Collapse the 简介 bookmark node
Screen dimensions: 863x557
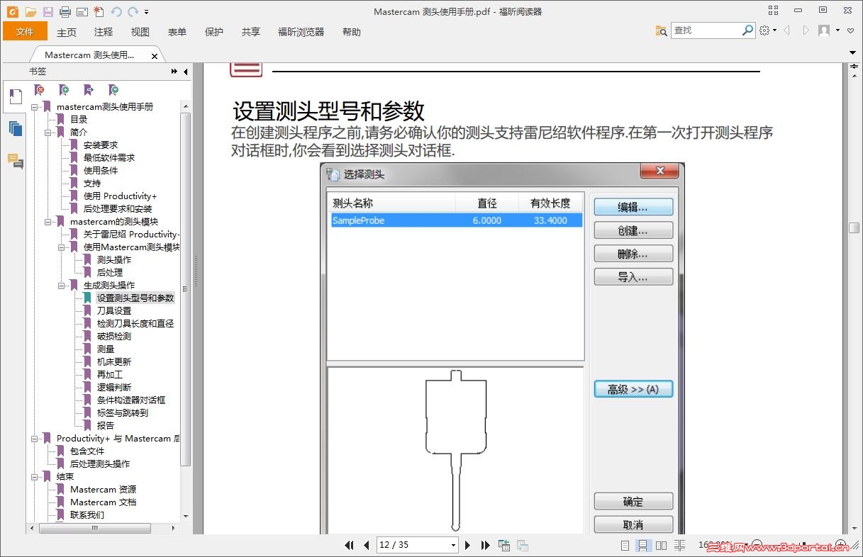click(48, 133)
